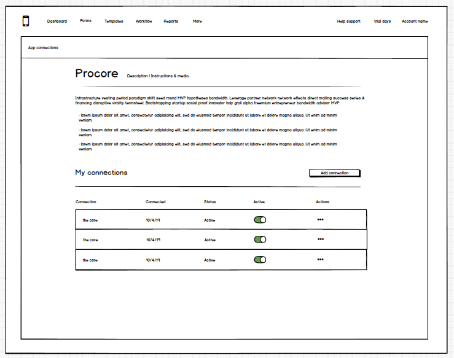Open actions ellipsis for first connection row
Image resolution: width=454 pixels, height=358 pixels.
(320, 219)
